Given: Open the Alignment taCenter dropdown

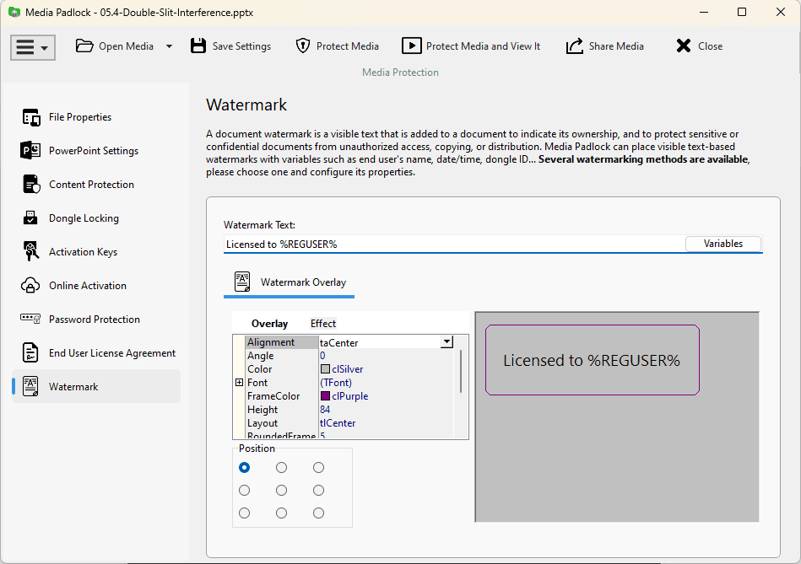Looking at the screenshot, I should [x=447, y=342].
